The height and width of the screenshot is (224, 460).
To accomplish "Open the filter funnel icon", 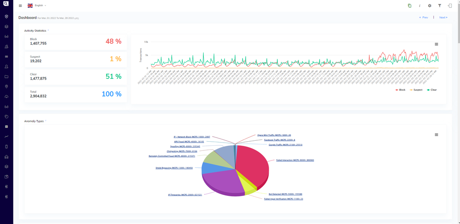I will (x=439, y=6).
